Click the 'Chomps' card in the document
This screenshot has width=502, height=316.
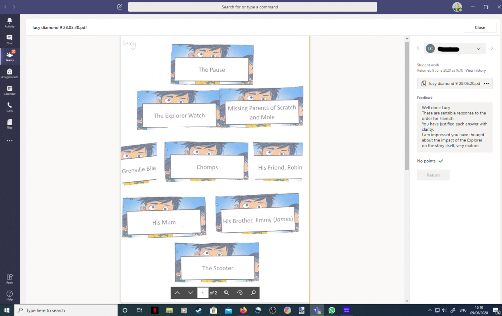206,162
